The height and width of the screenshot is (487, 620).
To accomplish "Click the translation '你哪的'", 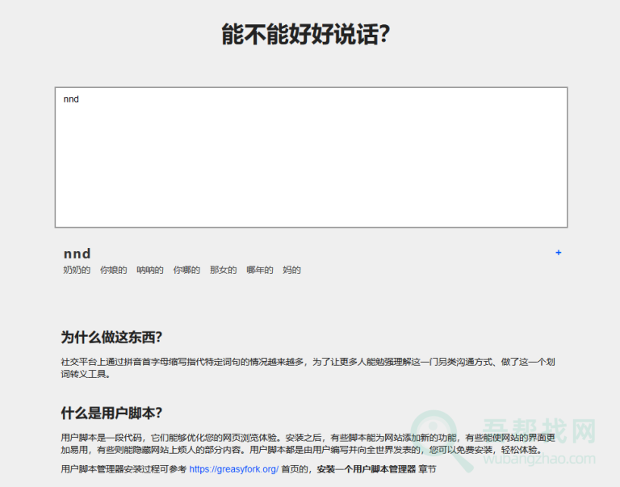I will tap(186, 270).
